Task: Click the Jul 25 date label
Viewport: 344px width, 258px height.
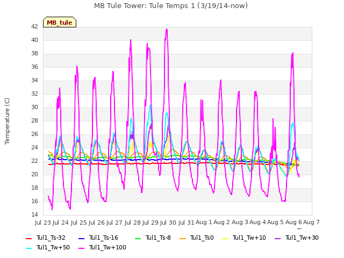Action: (78, 223)
